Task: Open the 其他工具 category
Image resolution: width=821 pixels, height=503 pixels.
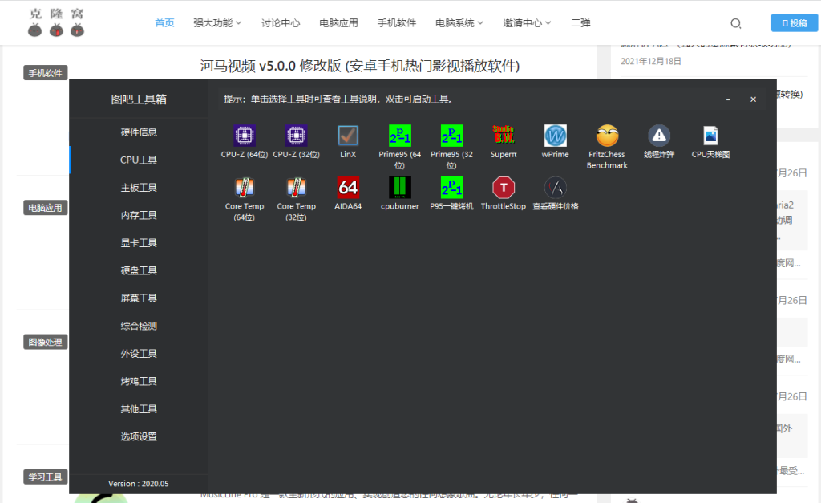Action: click(139, 409)
